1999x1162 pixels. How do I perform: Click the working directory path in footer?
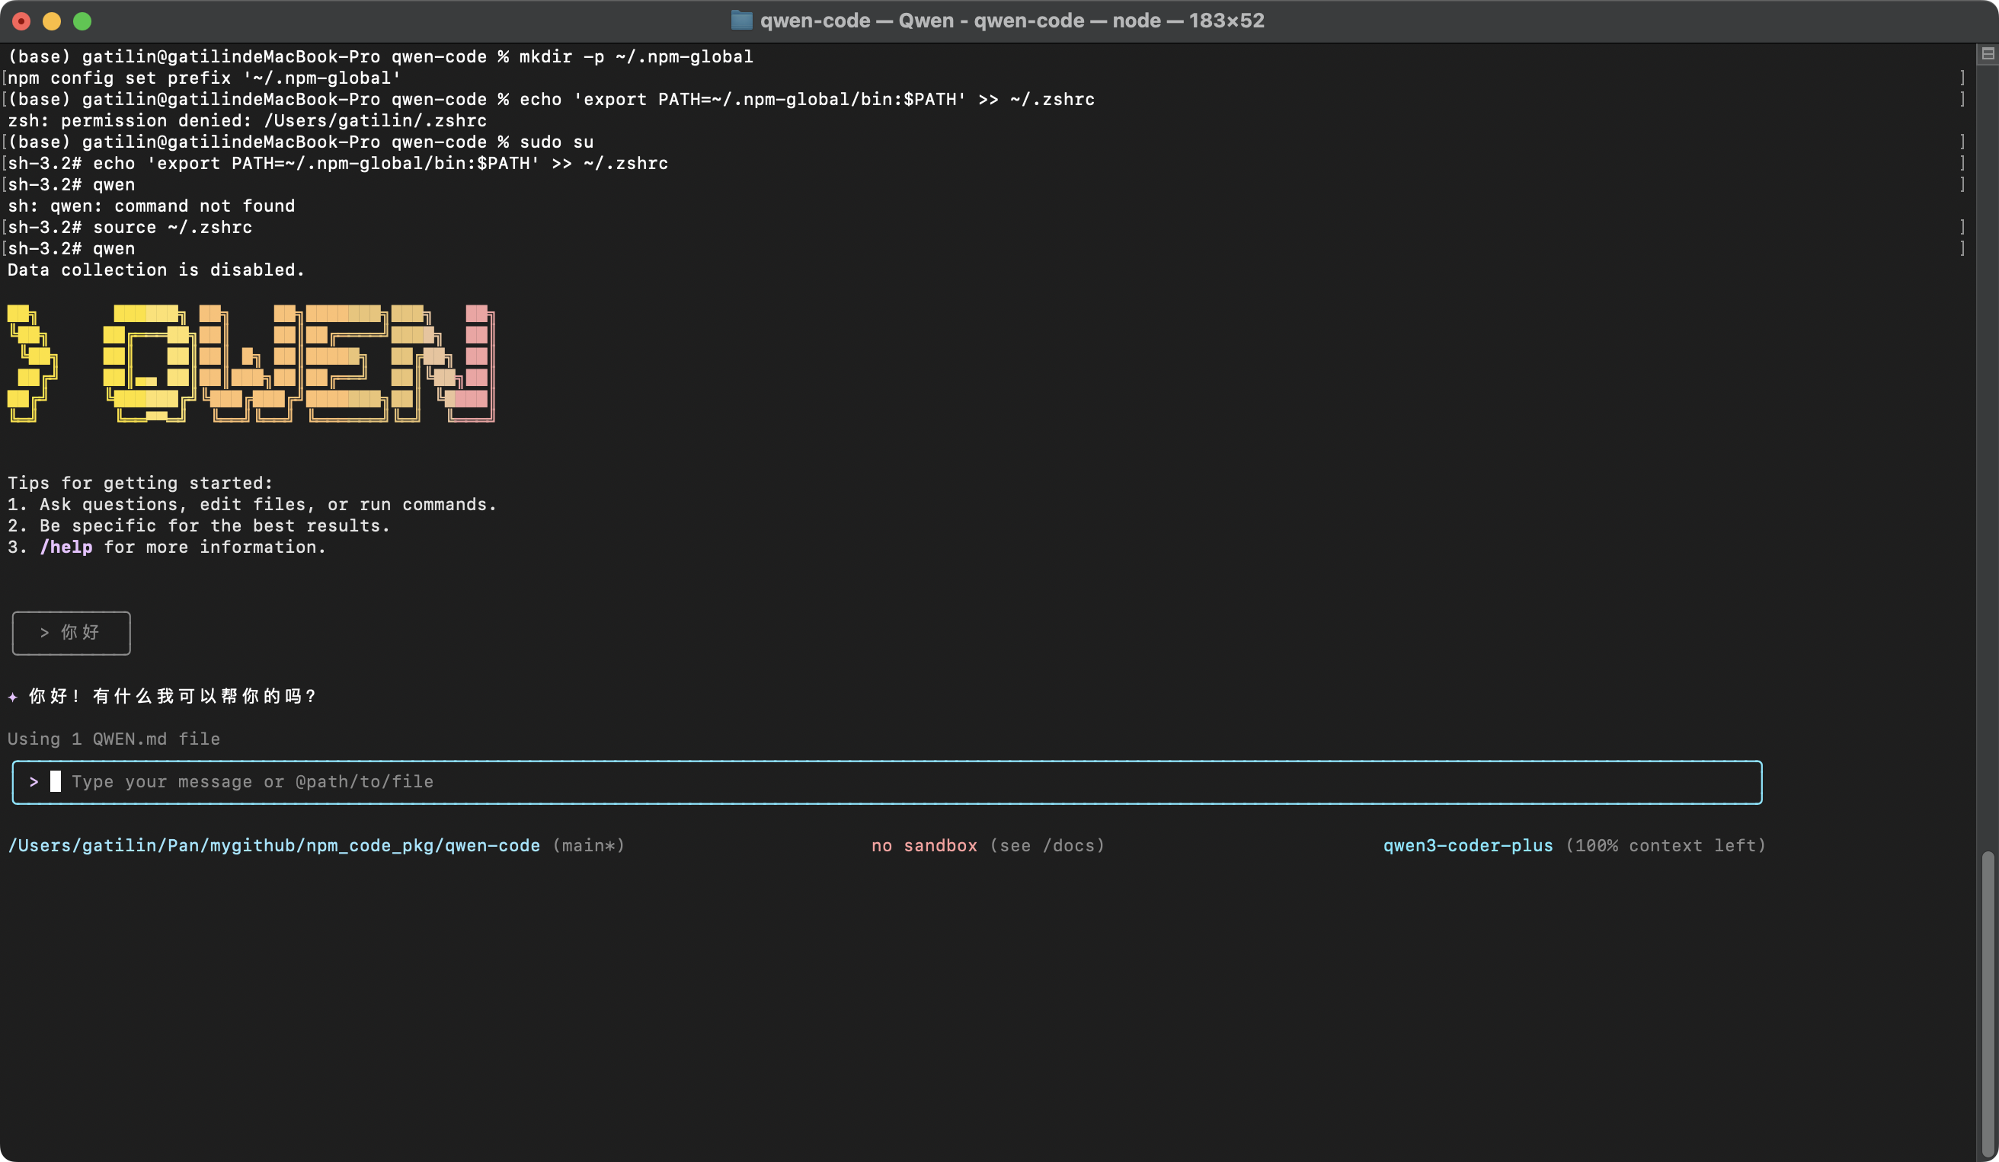tap(273, 845)
